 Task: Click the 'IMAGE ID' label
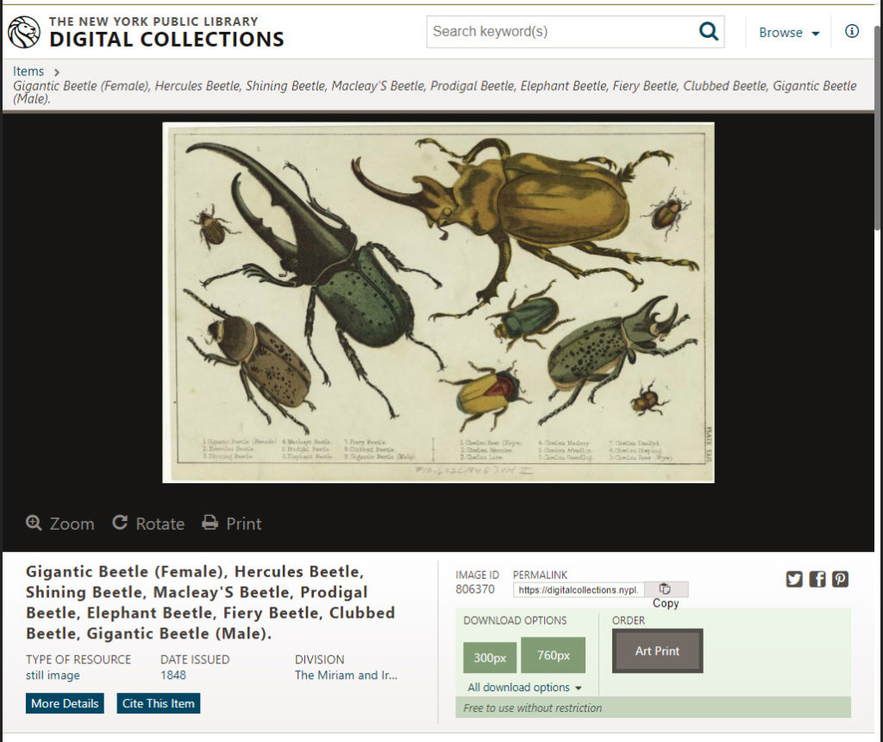pyautogui.click(x=477, y=575)
